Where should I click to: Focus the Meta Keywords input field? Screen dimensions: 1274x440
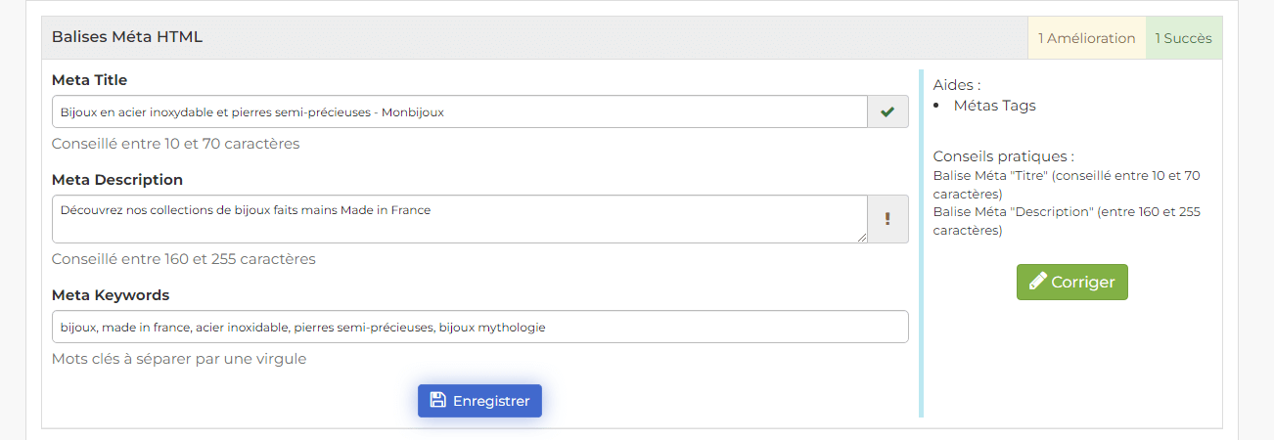click(x=480, y=328)
